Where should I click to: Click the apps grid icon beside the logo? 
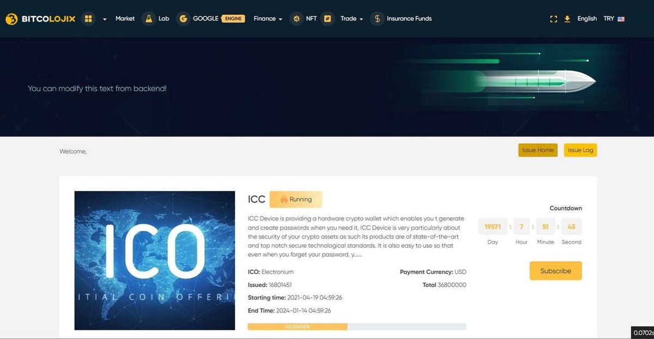pyautogui.click(x=89, y=18)
